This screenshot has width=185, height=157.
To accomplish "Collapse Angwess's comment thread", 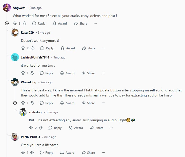I will coord(7,24).
